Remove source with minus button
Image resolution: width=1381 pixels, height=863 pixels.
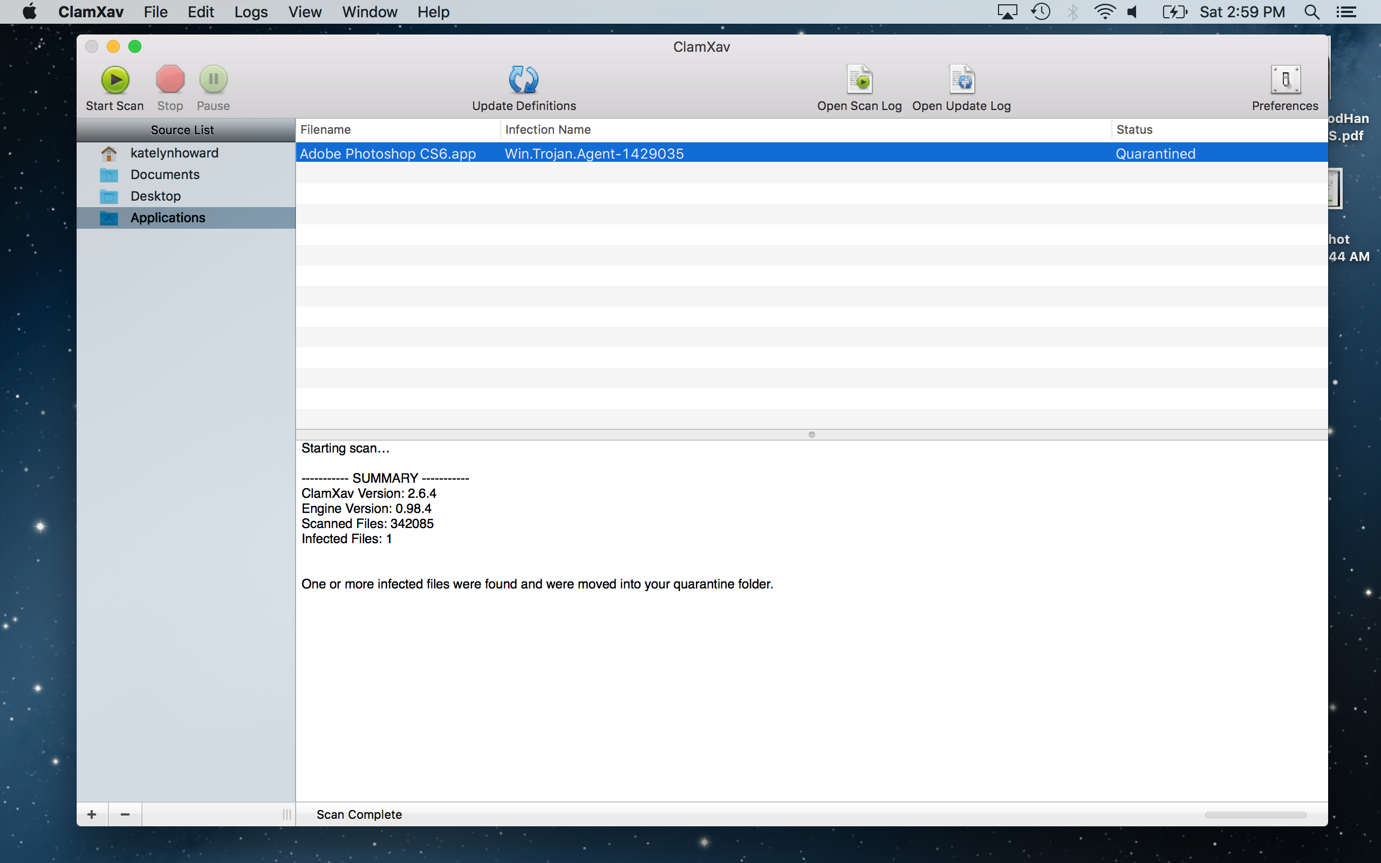click(x=125, y=814)
